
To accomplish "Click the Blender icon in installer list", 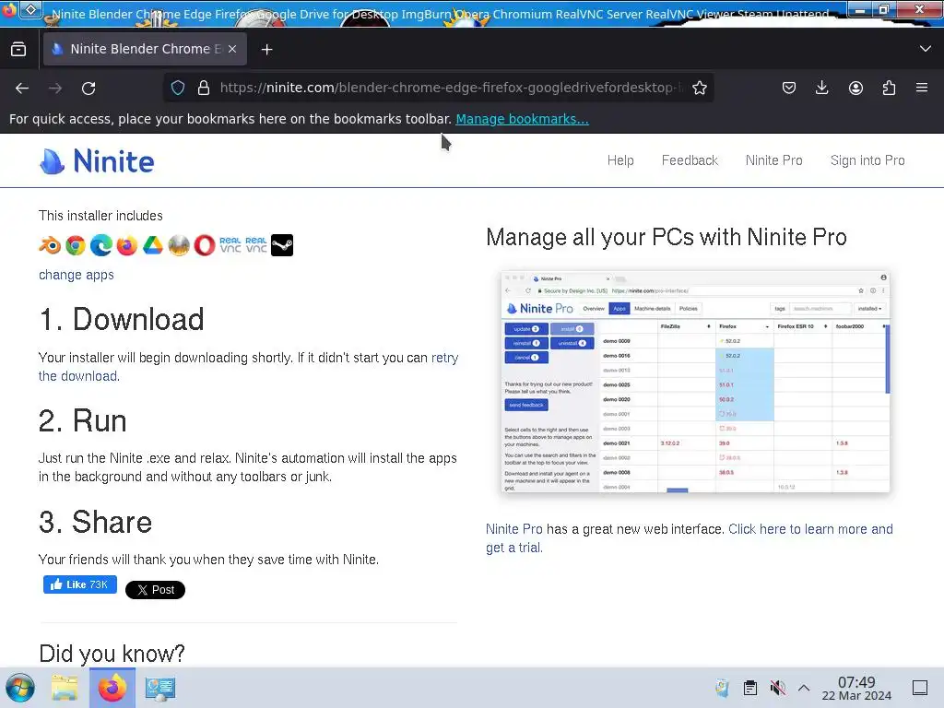I will (50, 245).
